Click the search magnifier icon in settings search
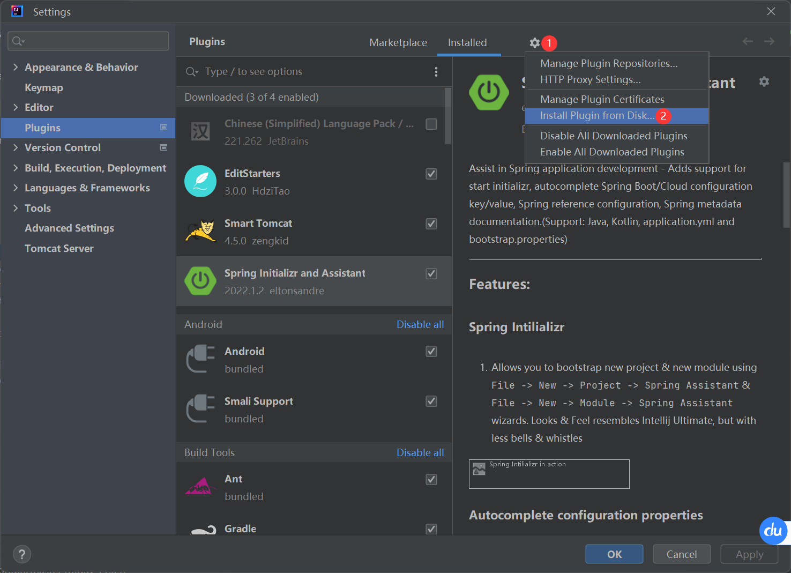The width and height of the screenshot is (791, 573). point(18,41)
